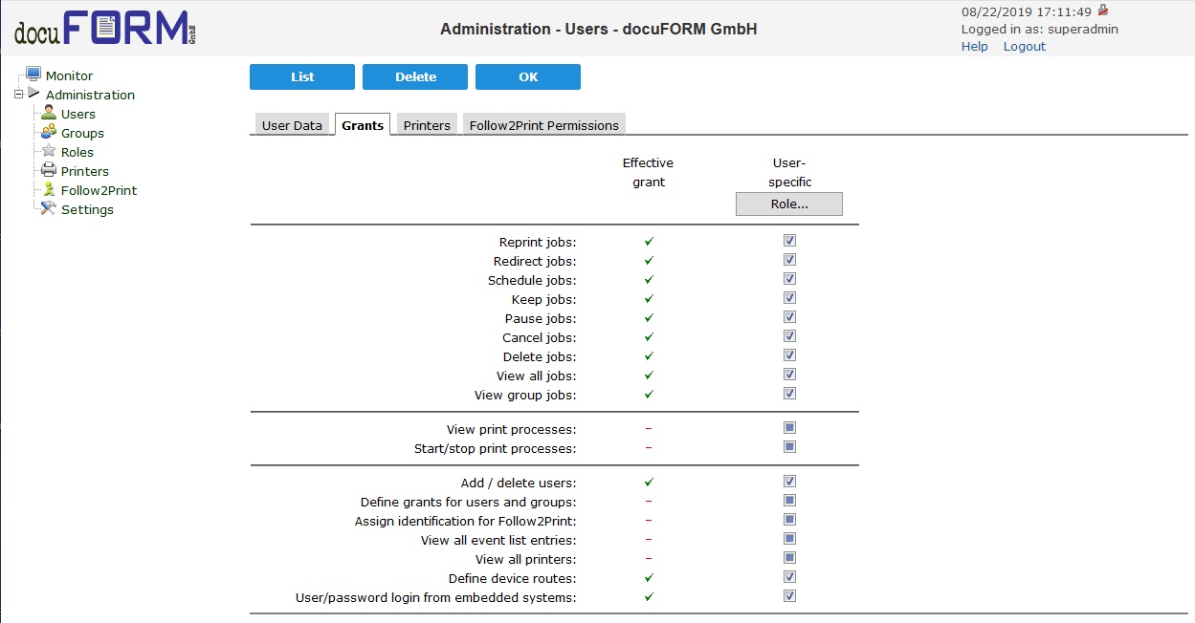Click the Printers printer icon
This screenshot has width=1195, height=623.
click(49, 170)
